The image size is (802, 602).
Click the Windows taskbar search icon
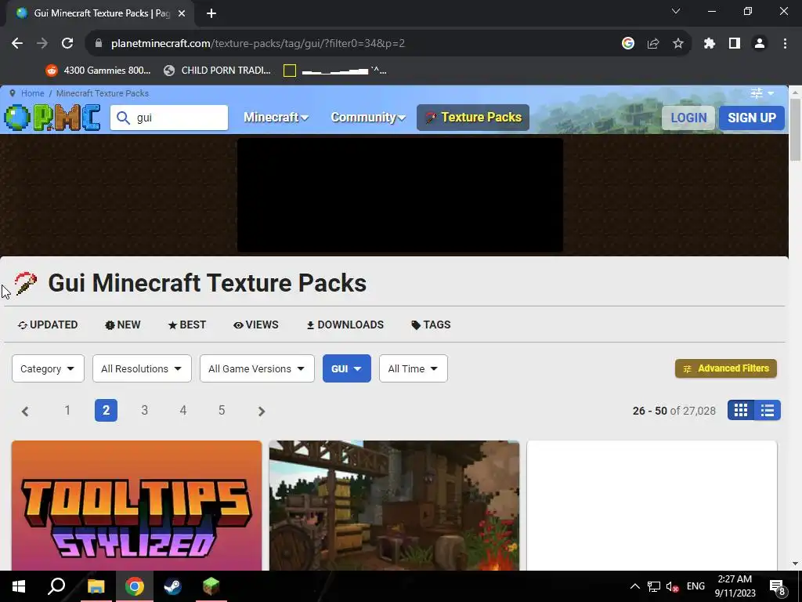[56, 586]
